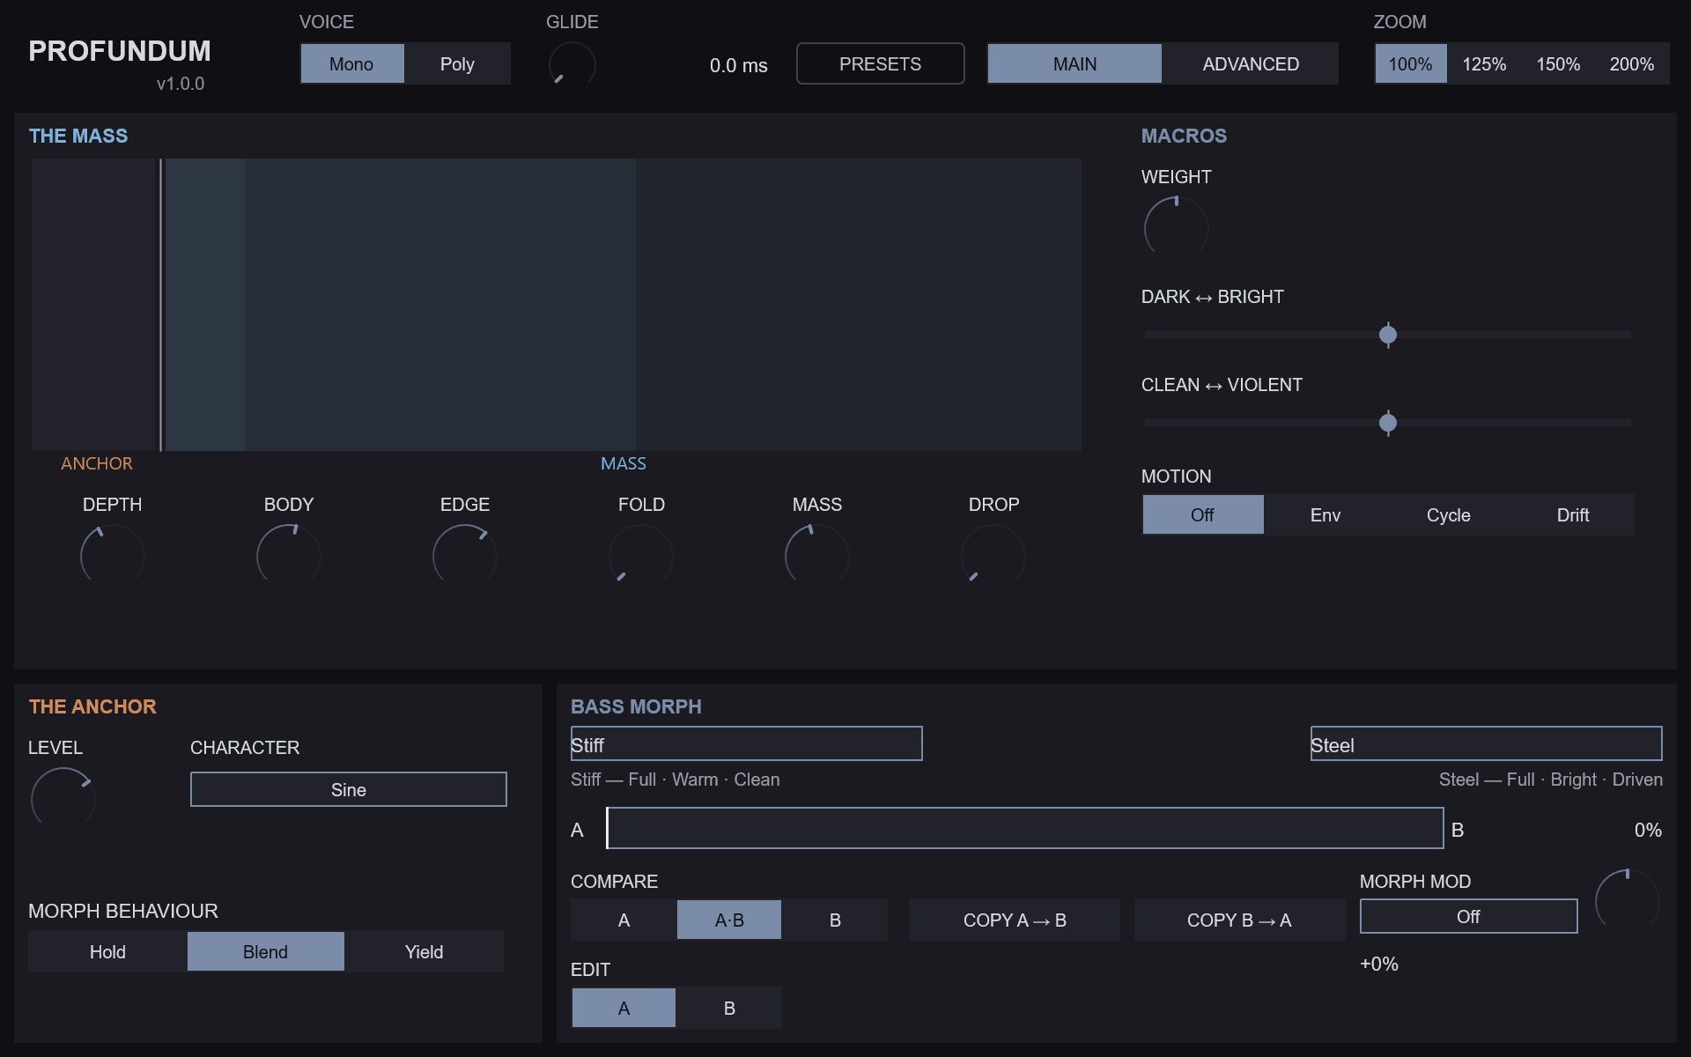The height and width of the screenshot is (1057, 1691).
Task: Select Blend morph behaviour
Action: click(x=265, y=952)
